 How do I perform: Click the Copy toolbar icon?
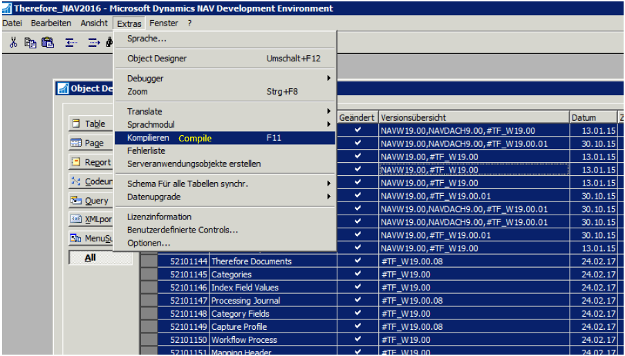click(x=30, y=43)
